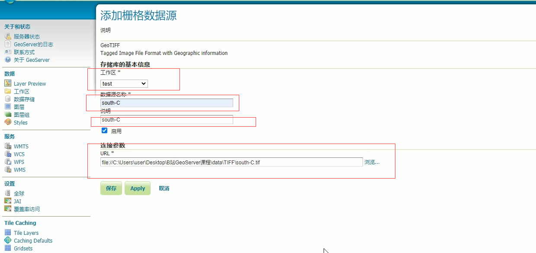Open the 覆盖率访问 coverage access settings
The height and width of the screenshot is (253, 536).
(x=27, y=209)
